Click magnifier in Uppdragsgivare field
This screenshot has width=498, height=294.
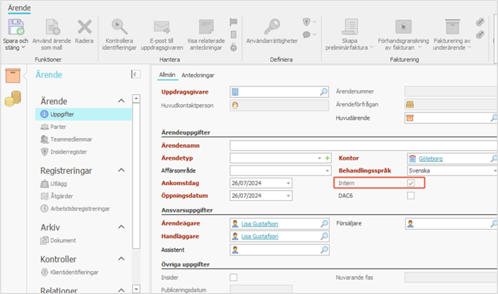point(324,92)
